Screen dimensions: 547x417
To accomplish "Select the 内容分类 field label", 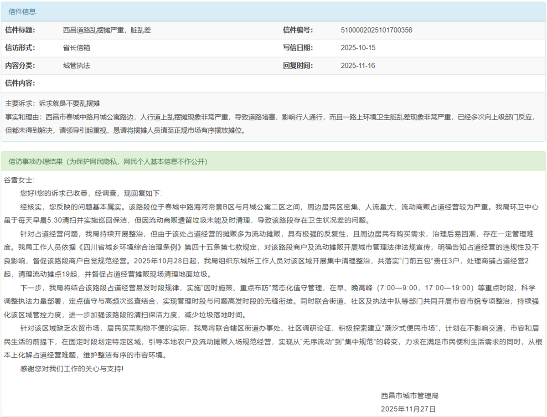I will coord(20,65).
